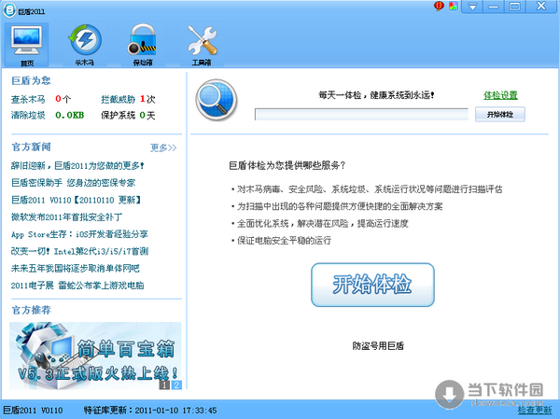Open the title bar dropdown menu arrow
560x419 pixels.
coord(472,7)
